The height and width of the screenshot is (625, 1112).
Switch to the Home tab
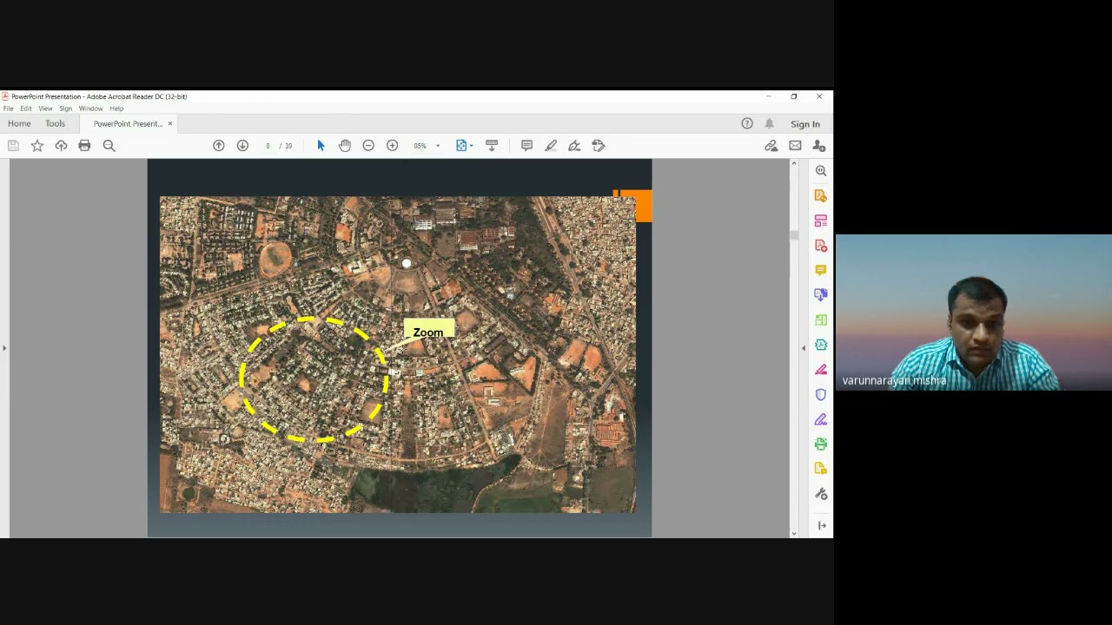[x=19, y=123]
